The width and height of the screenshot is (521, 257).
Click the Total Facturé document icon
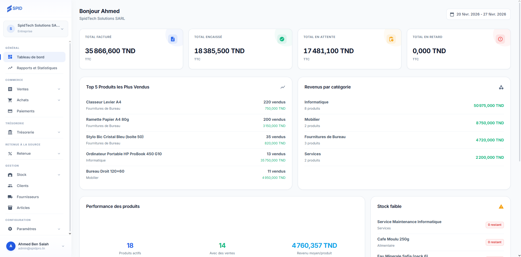[x=172, y=39]
